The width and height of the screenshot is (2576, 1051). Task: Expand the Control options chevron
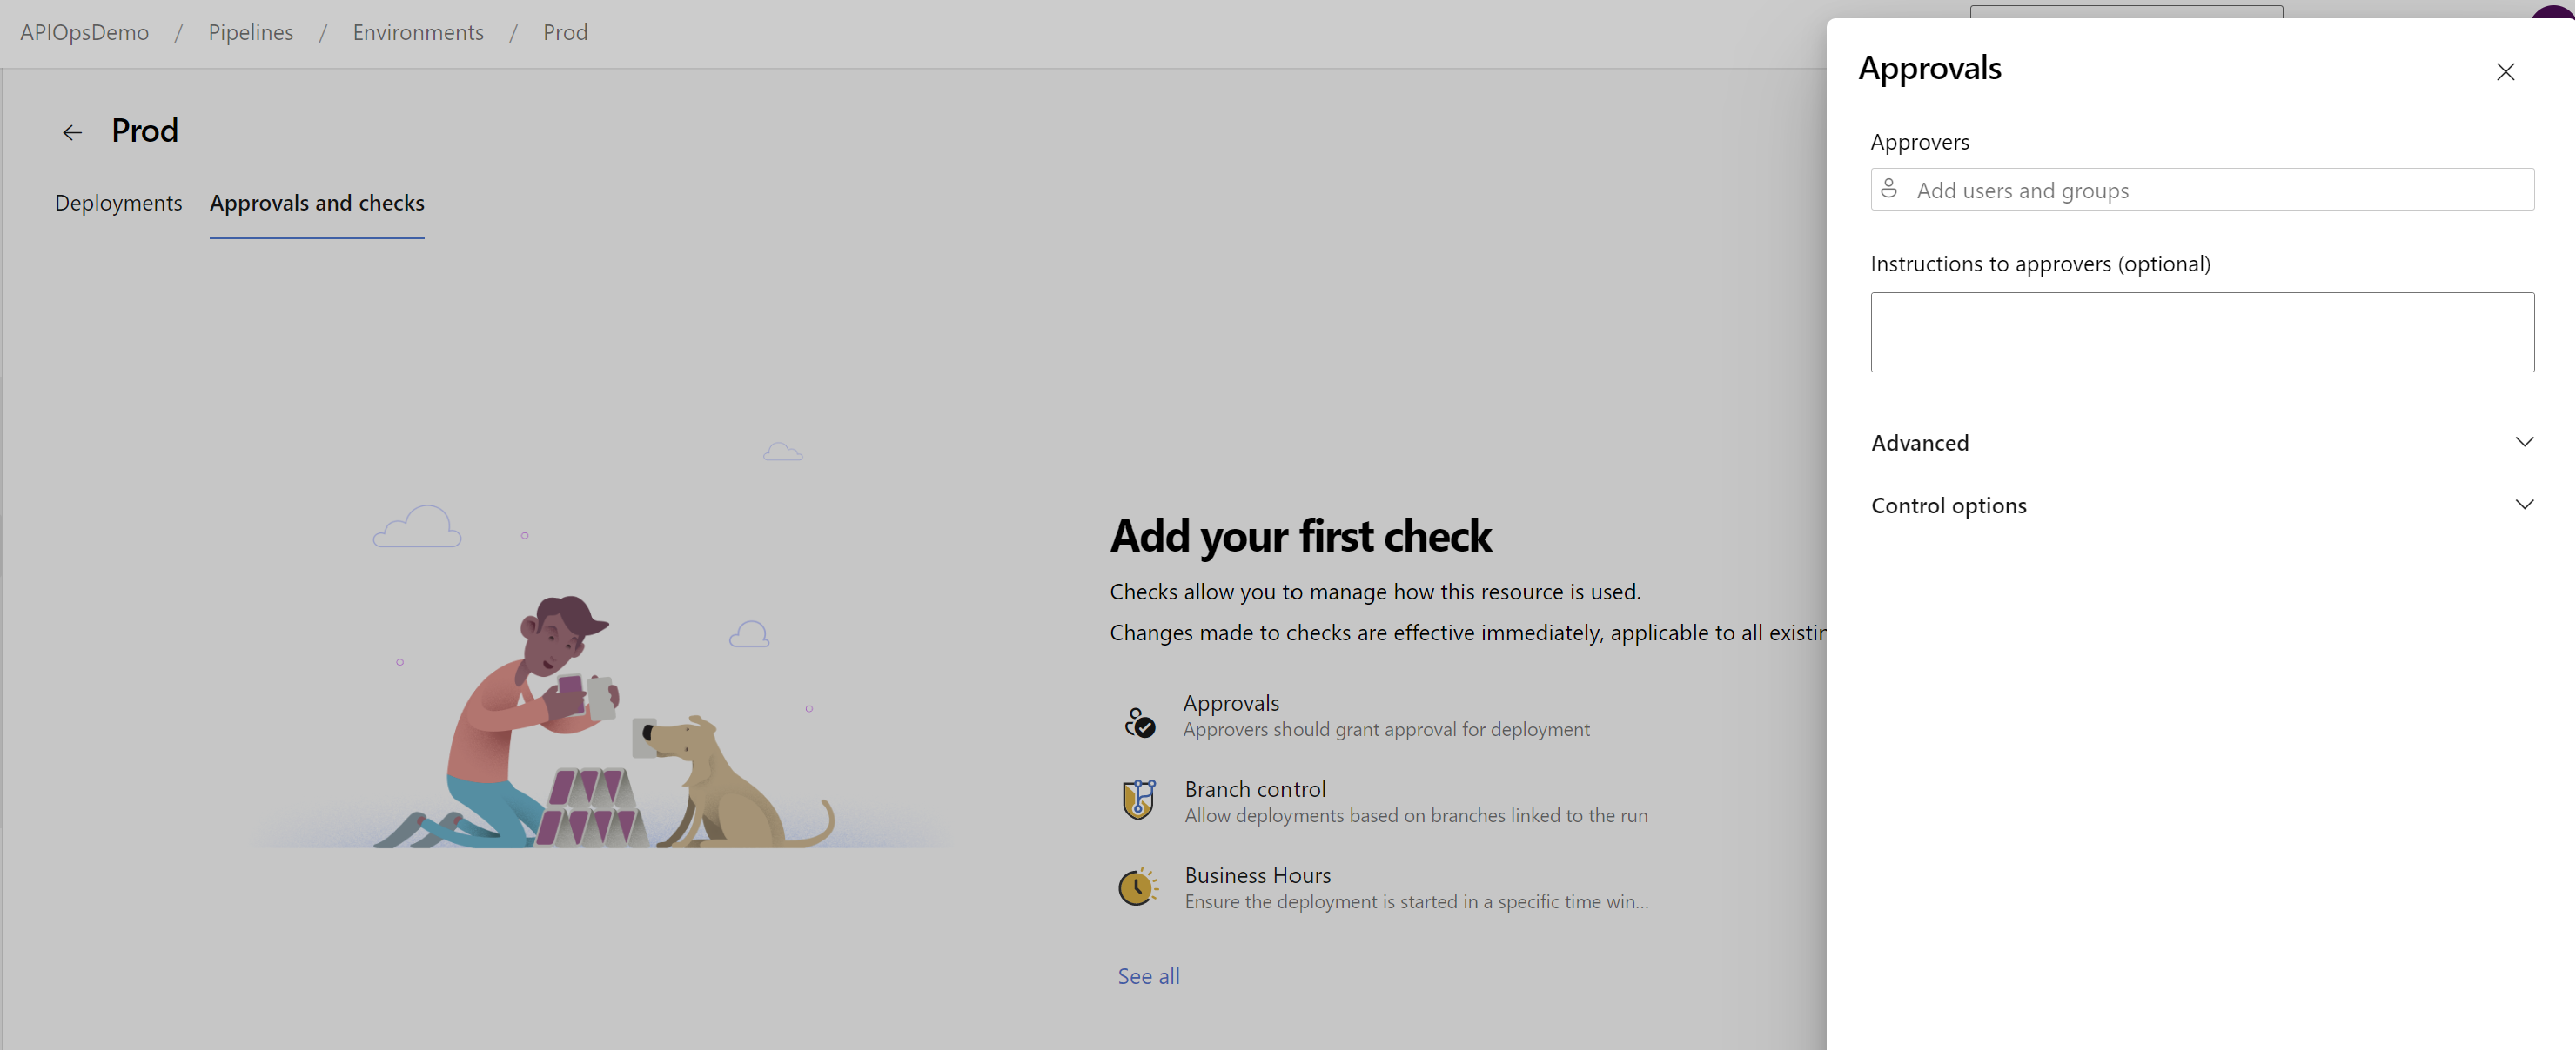pyautogui.click(x=2524, y=505)
